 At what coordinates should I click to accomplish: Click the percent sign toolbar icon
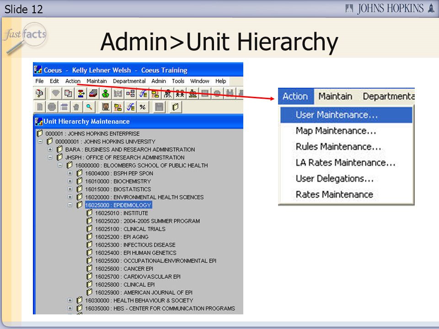pos(143,106)
